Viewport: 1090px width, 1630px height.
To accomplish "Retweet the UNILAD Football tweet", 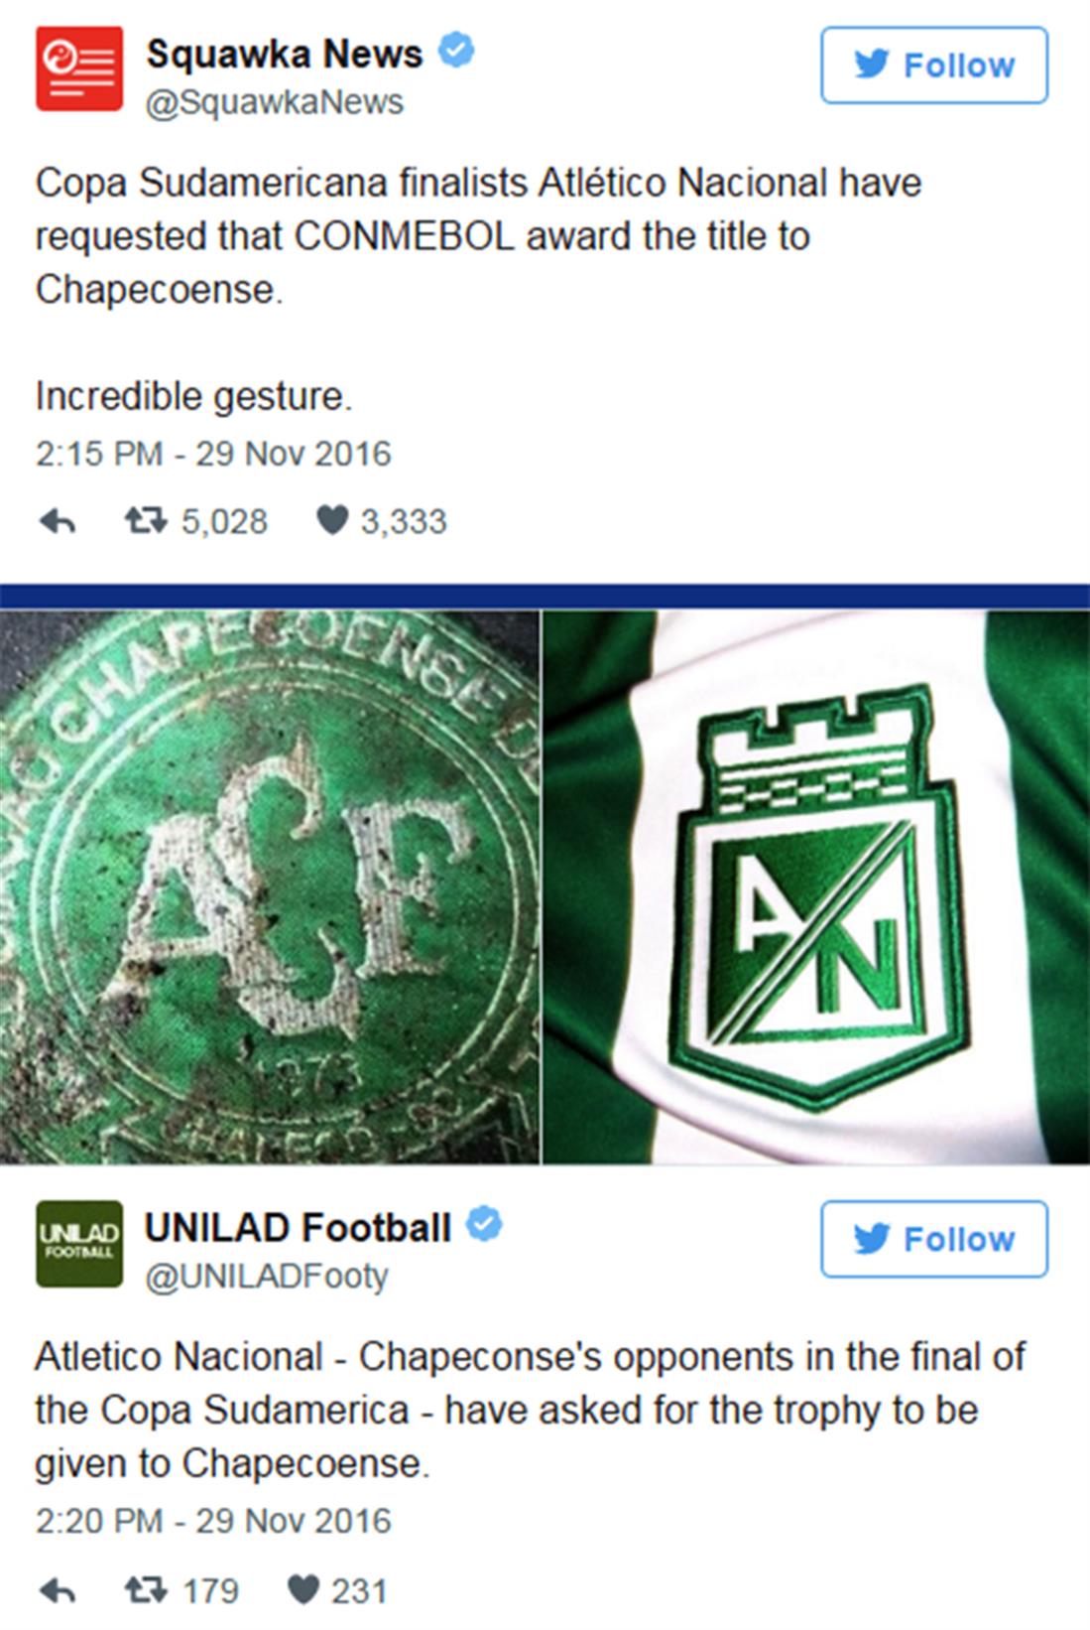I will coord(145,1590).
